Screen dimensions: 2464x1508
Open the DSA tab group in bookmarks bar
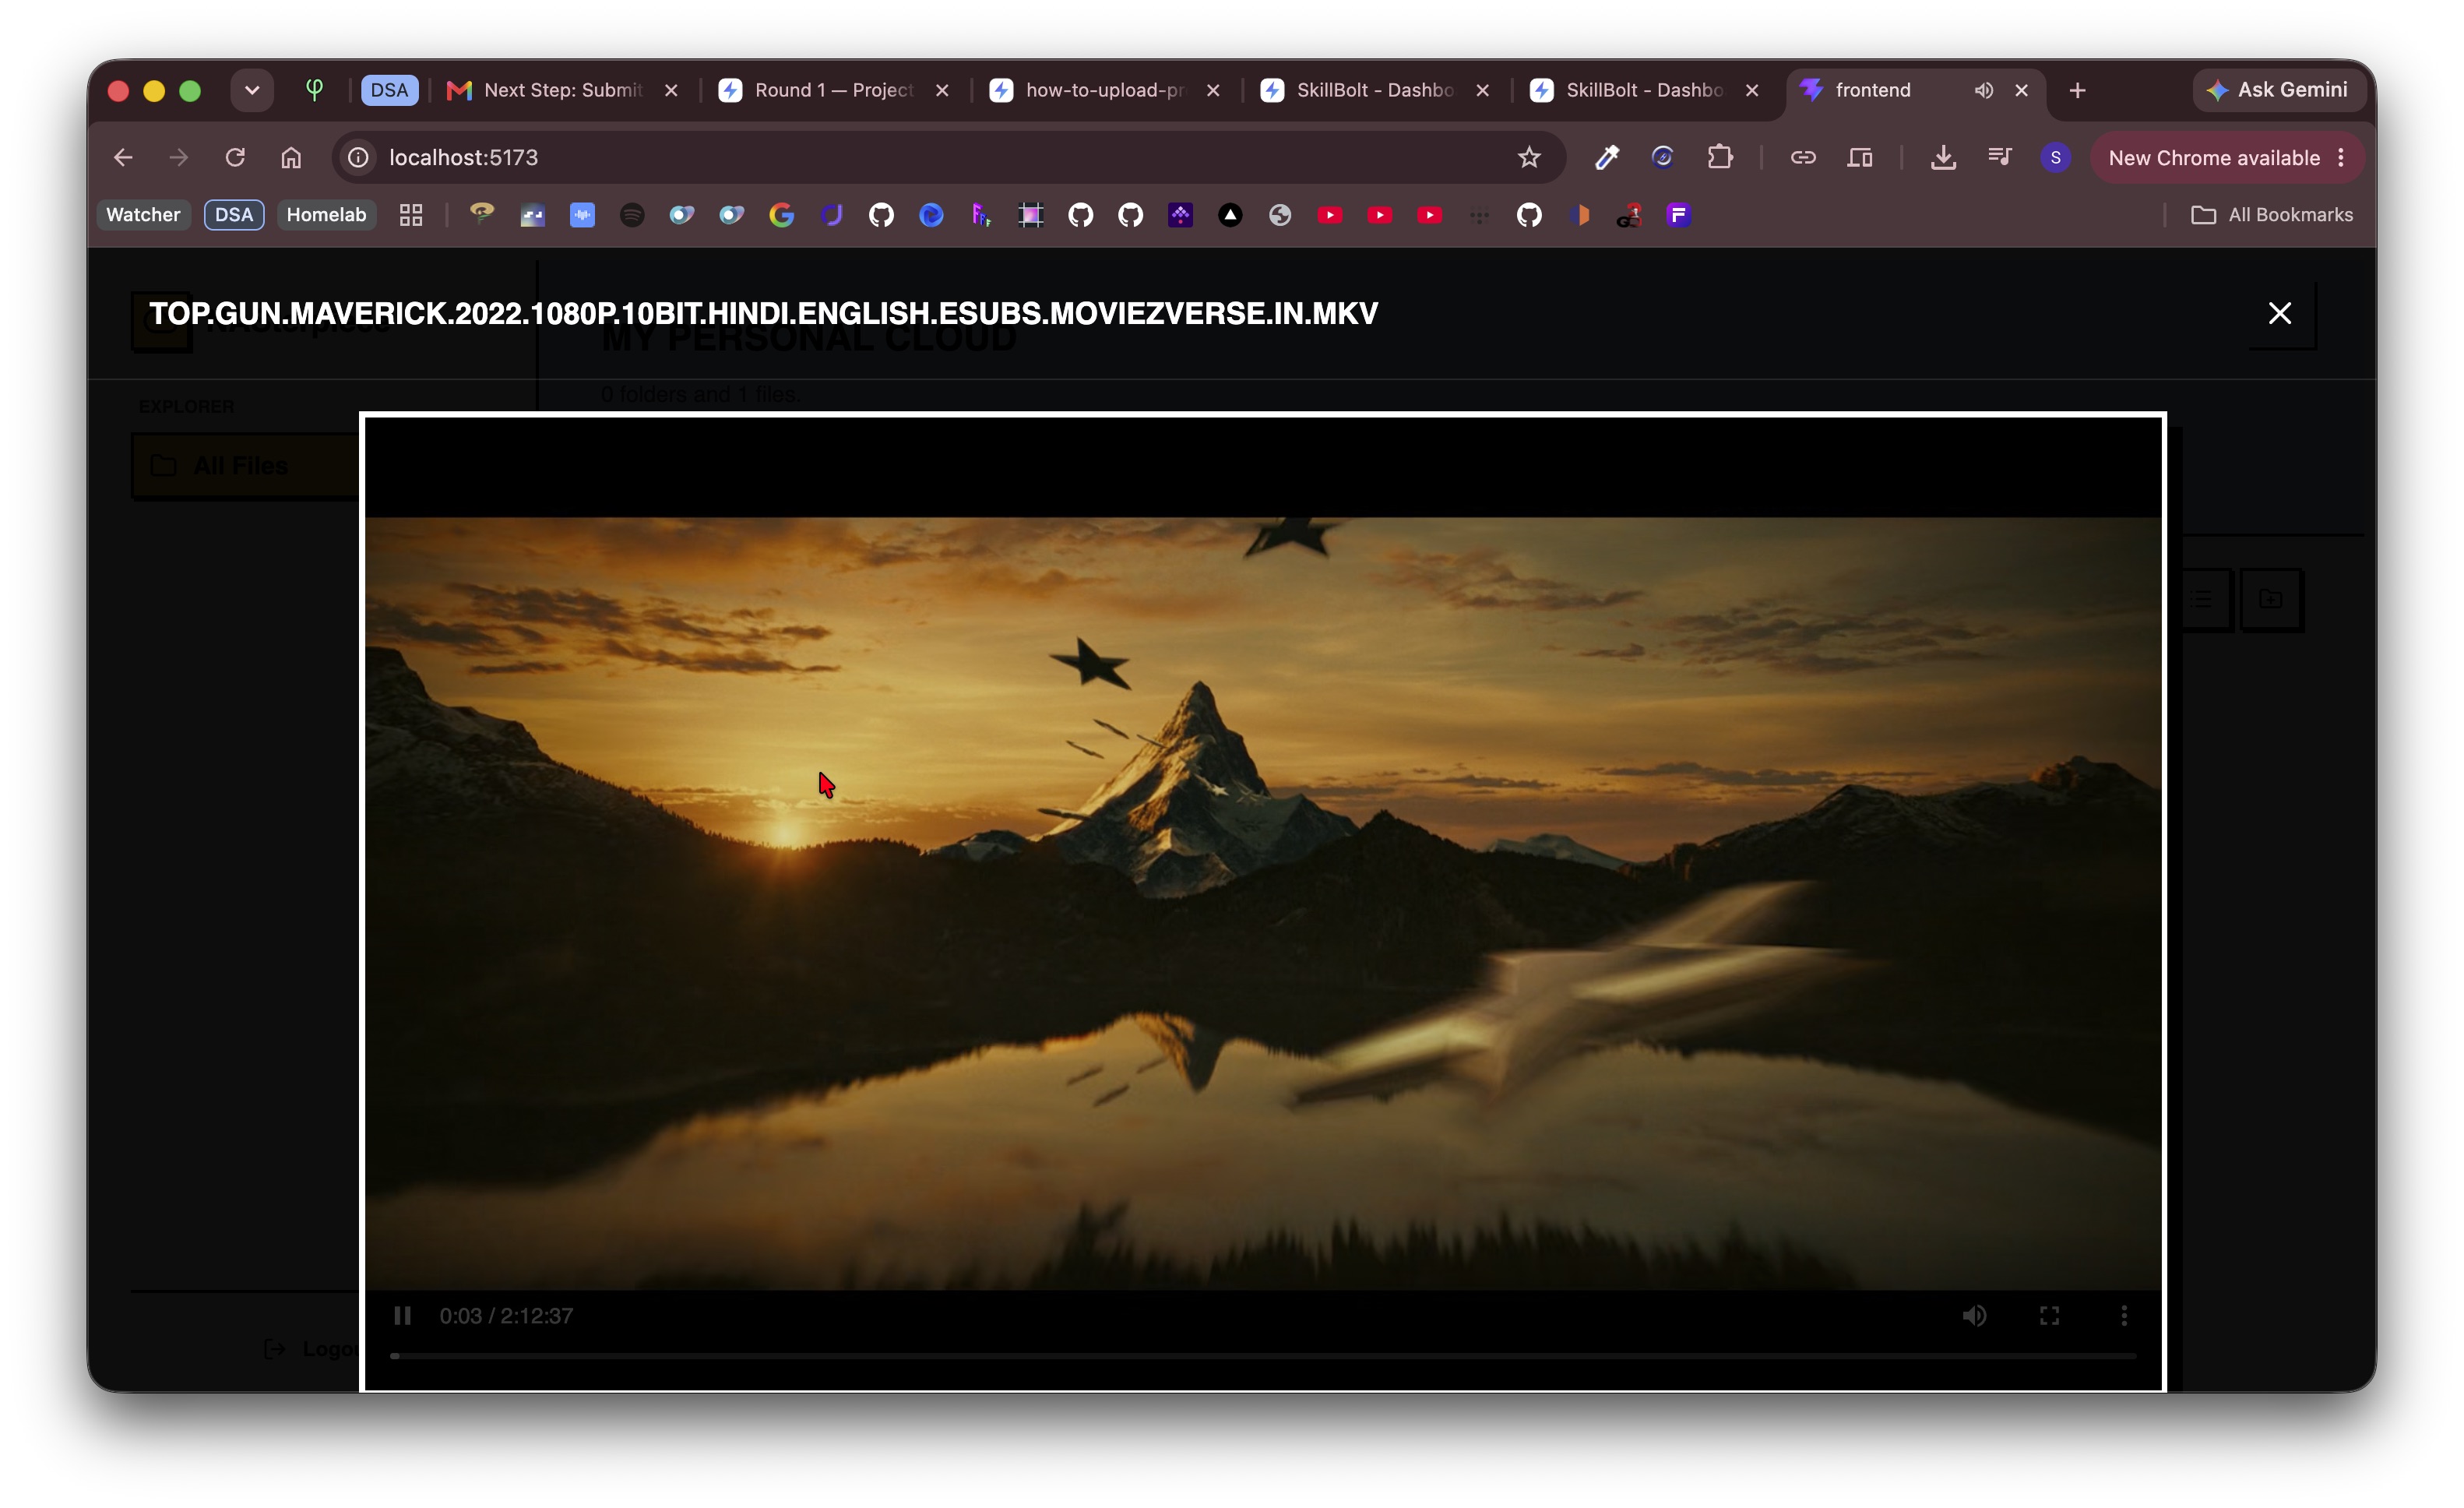(234, 214)
